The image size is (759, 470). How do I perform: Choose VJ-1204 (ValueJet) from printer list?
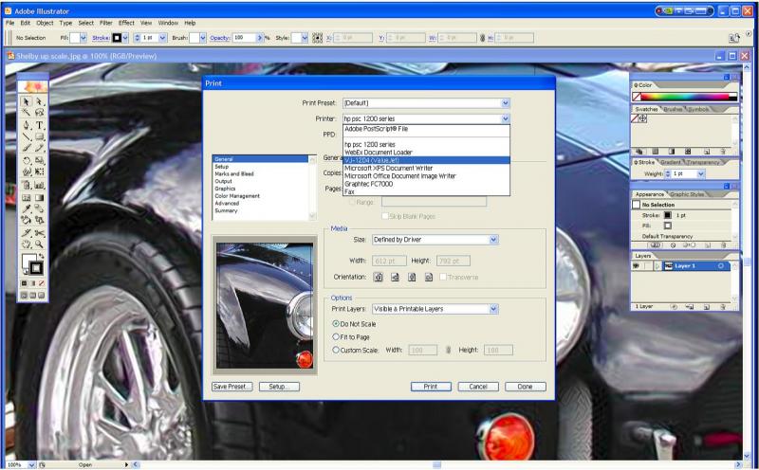pyautogui.click(x=426, y=160)
